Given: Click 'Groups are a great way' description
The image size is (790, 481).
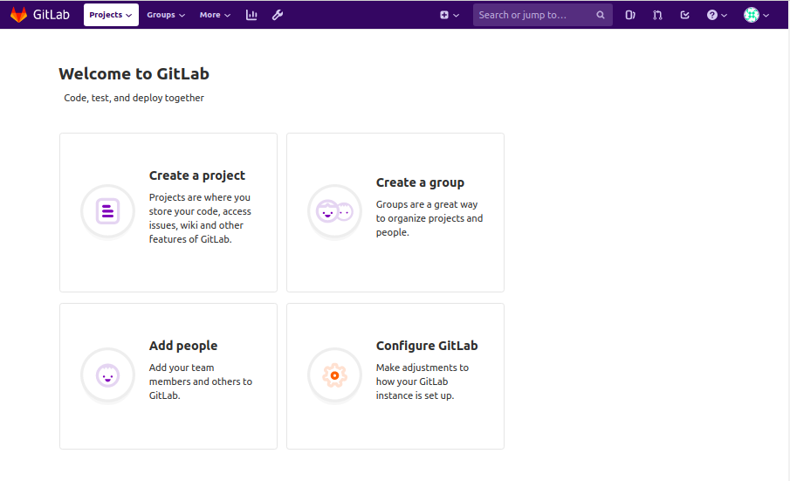Looking at the screenshot, I should pyautogui.click(x=429, y=218).
